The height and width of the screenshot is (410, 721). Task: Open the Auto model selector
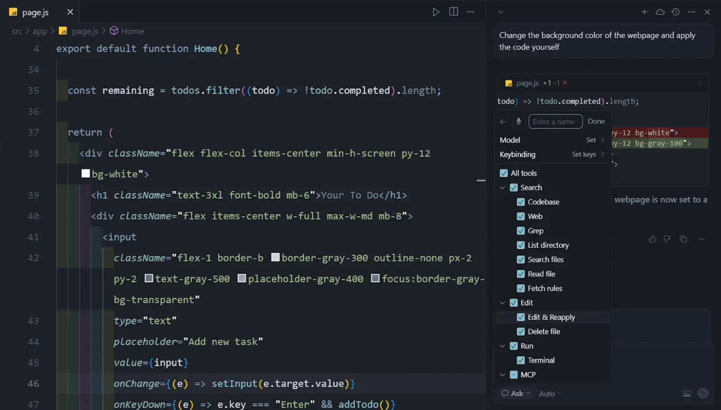coord(547,393)
